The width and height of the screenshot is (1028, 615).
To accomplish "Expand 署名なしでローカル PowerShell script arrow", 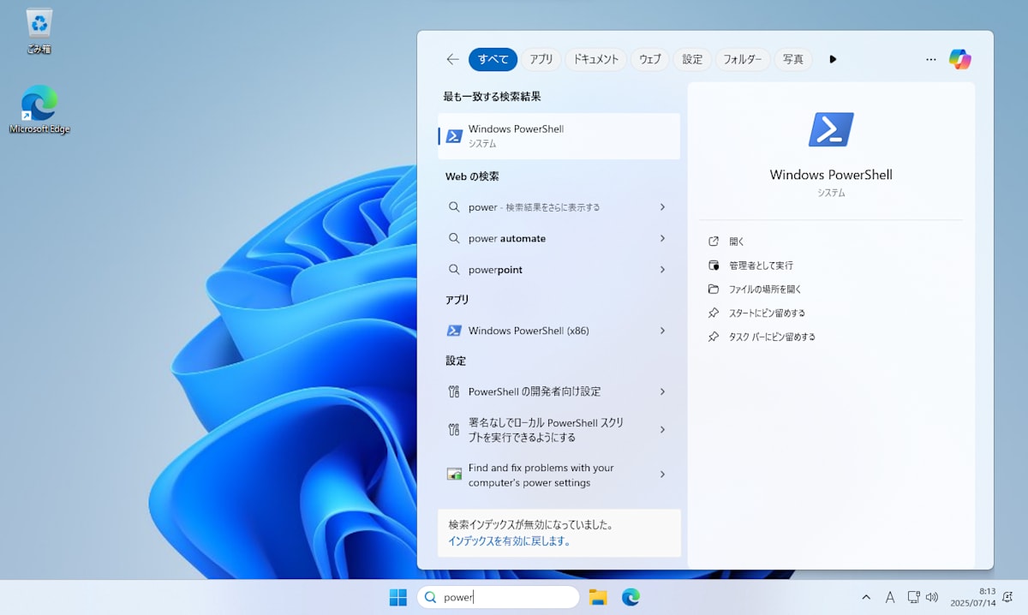I will pos(662,430).
